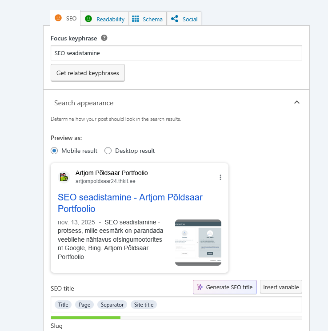The height and width of the screenshot is (331, 328).
Task: Click the Focus keyphrase help question mark
Action: [x=104, y=38]
